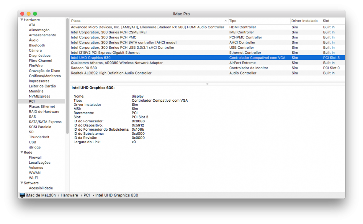Click the PCI Slot 3 detail value
Image resolution: width=363 pixels, height=224 pixels.
coord(140,117)
